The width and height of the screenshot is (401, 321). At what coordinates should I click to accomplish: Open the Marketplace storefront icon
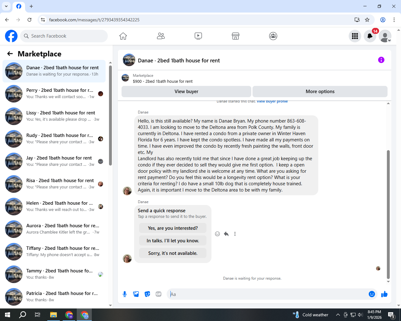coord(236,36)
